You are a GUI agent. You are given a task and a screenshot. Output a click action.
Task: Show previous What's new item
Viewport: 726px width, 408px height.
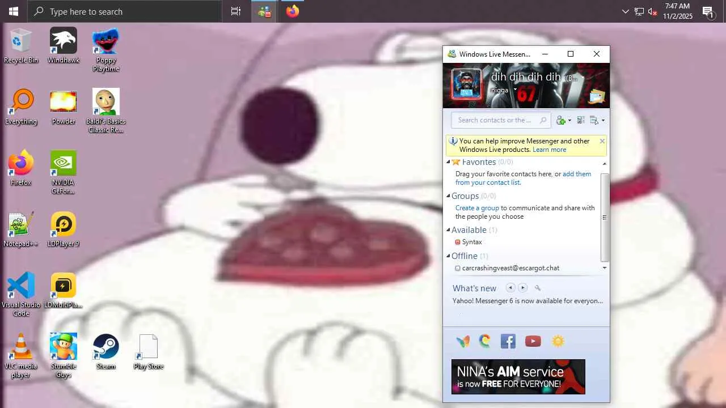click(510, 288)
